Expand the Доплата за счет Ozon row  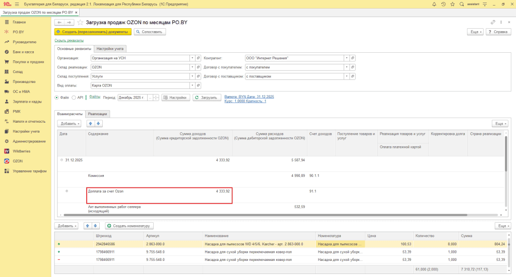point(67,191)
